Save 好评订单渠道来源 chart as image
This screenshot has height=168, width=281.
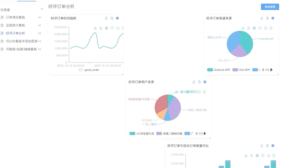(243, 28)
